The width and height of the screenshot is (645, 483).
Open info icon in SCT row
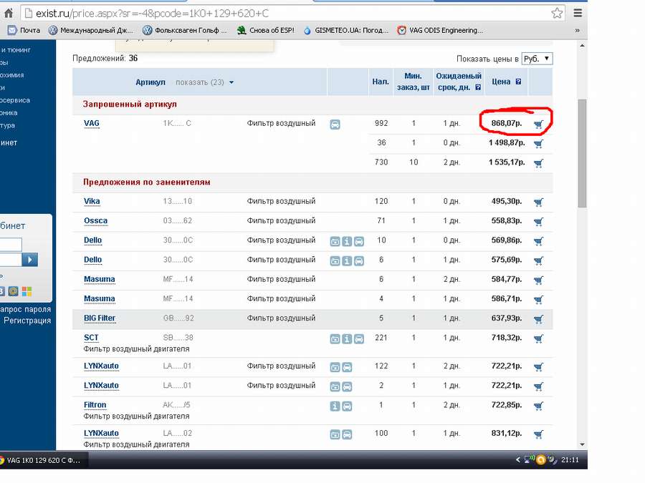[x=347, y=339]
